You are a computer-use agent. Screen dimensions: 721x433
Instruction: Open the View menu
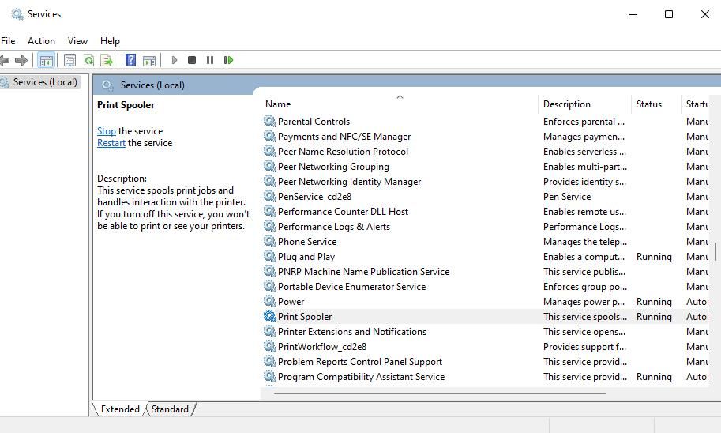(x=77, y=40)
